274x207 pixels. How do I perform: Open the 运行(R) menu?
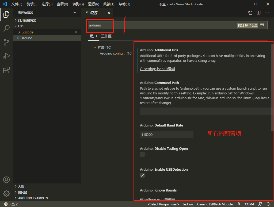pos(93,4)
